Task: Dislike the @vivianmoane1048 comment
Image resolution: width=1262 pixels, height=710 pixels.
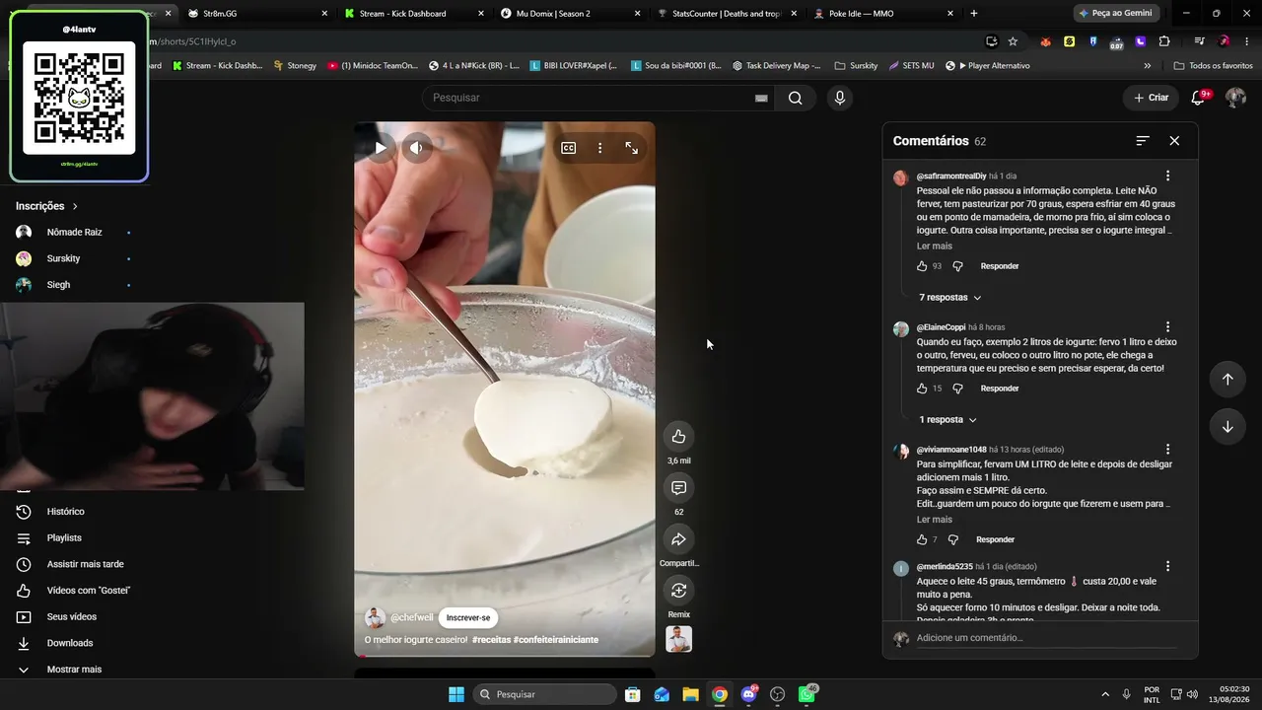Action: tap(953, 539)
